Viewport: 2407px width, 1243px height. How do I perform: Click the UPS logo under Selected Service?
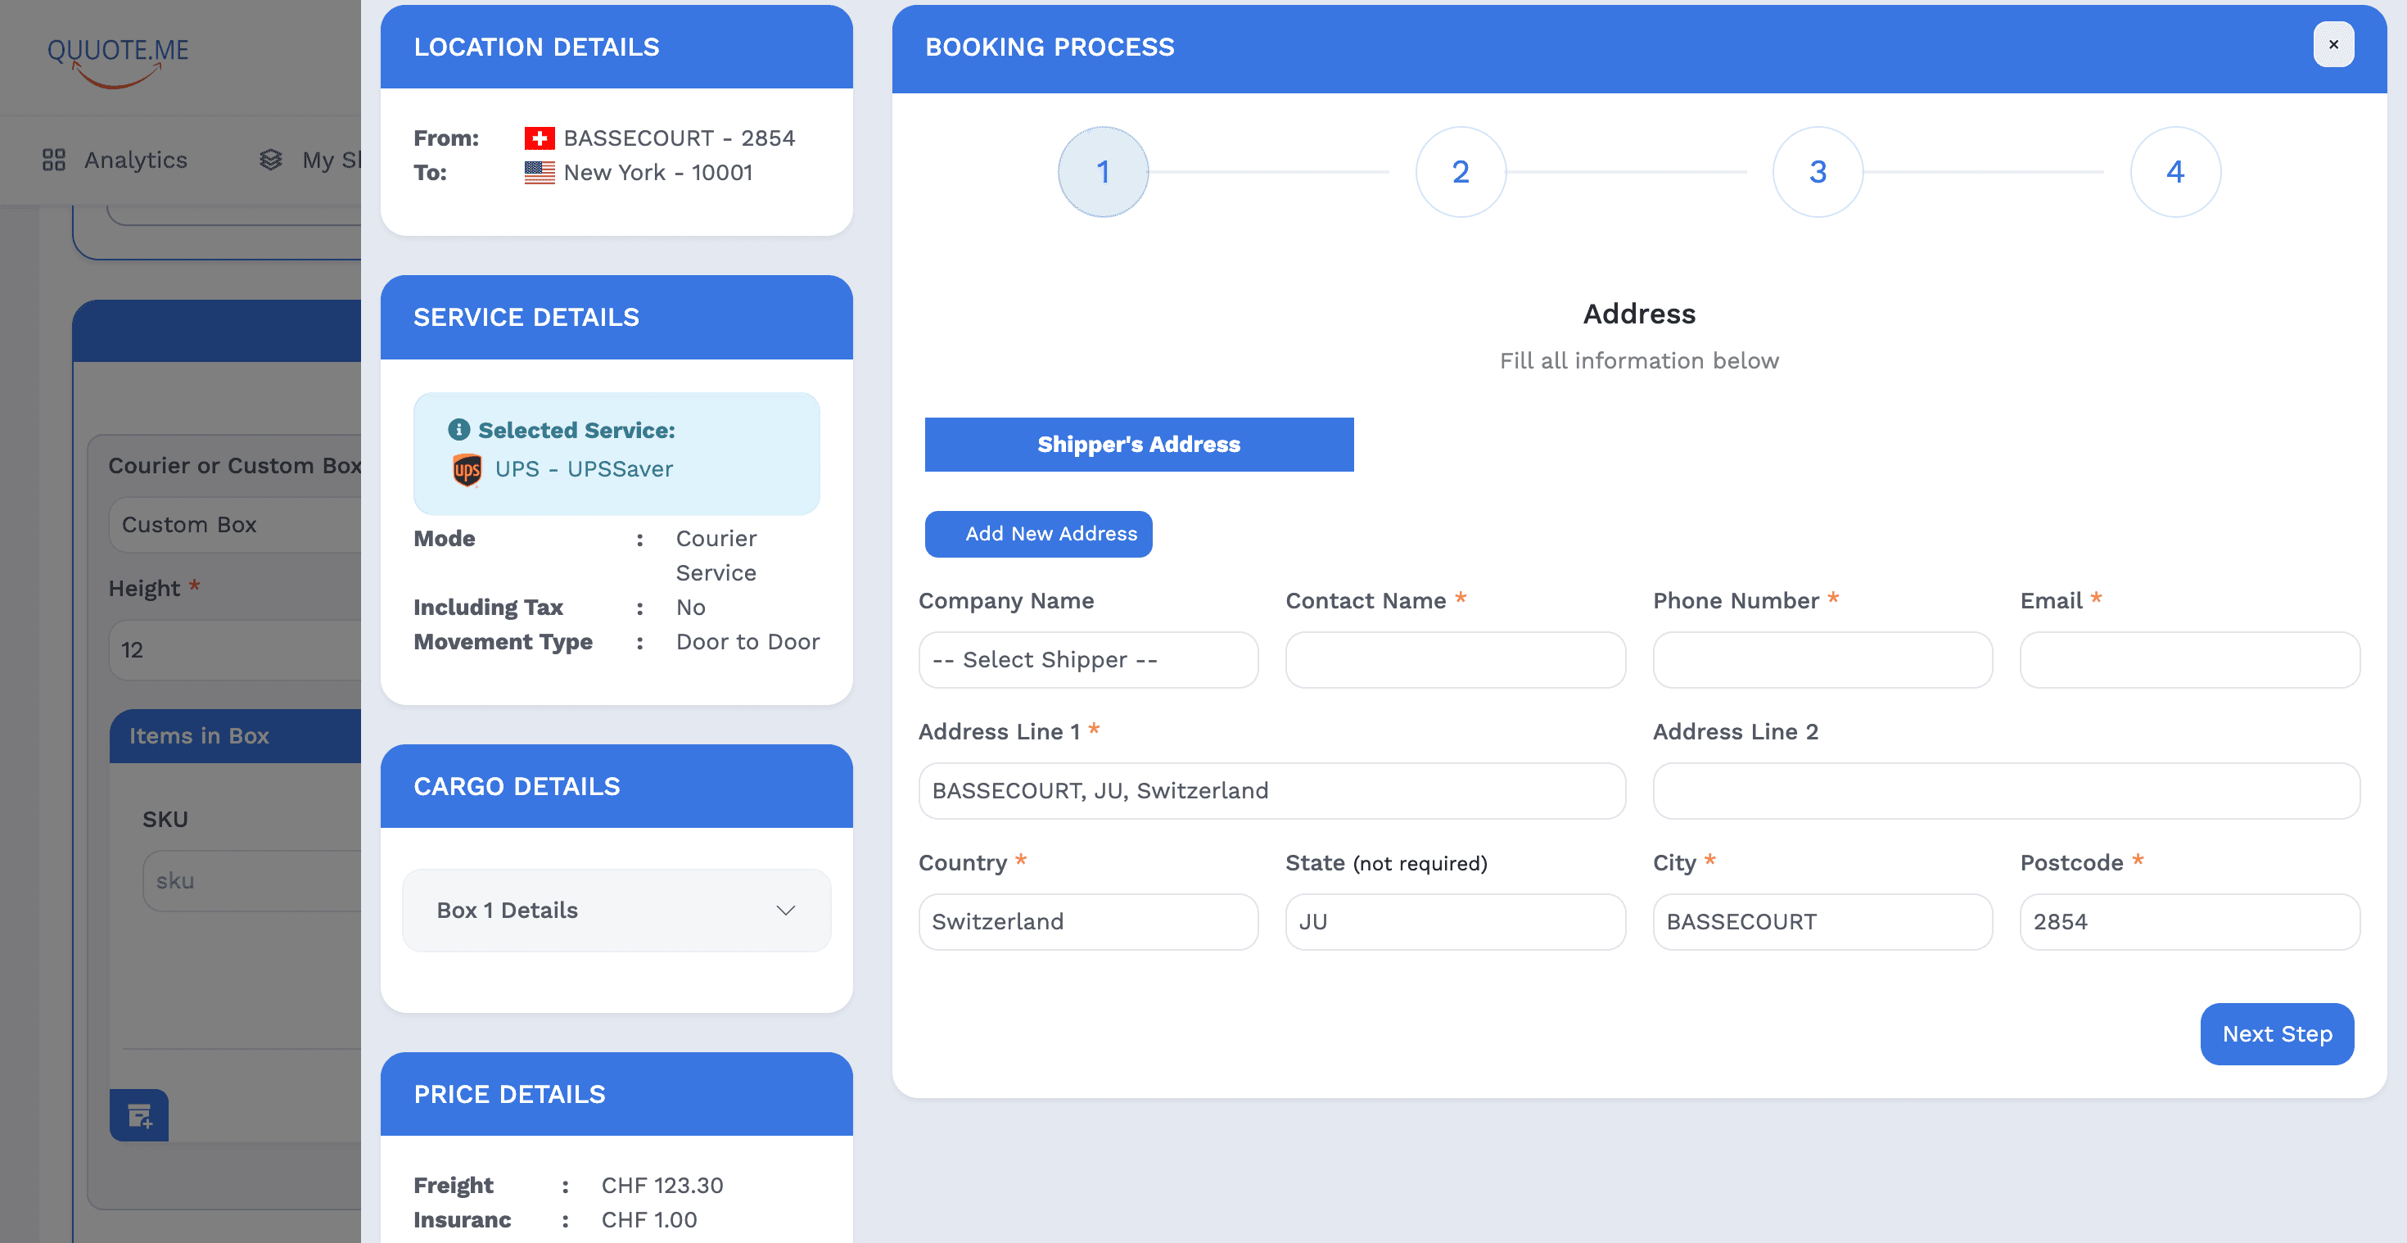pos(467,470)
